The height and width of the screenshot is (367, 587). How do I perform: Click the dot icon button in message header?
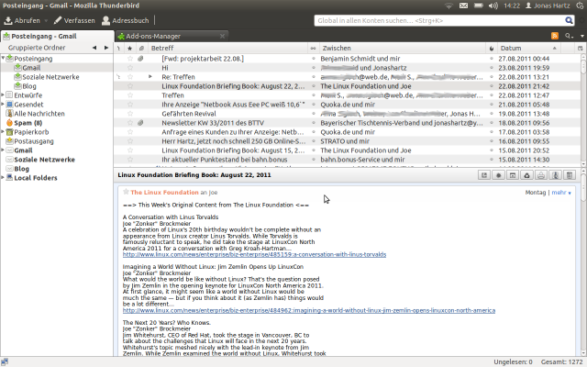tap(498, 175)
